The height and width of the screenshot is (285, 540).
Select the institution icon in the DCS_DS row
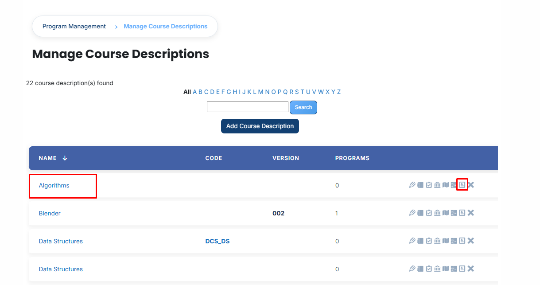tap(437, 241)
